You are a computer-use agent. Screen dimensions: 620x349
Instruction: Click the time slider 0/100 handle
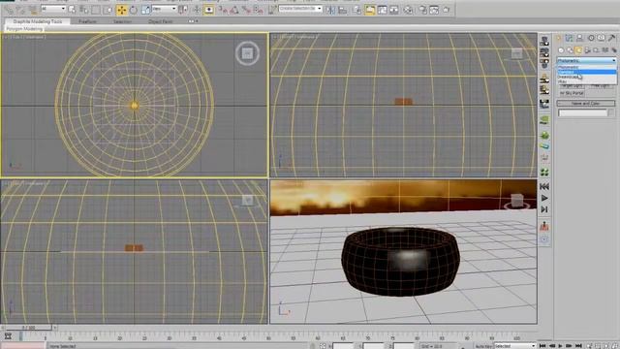(x=28, y=328)
